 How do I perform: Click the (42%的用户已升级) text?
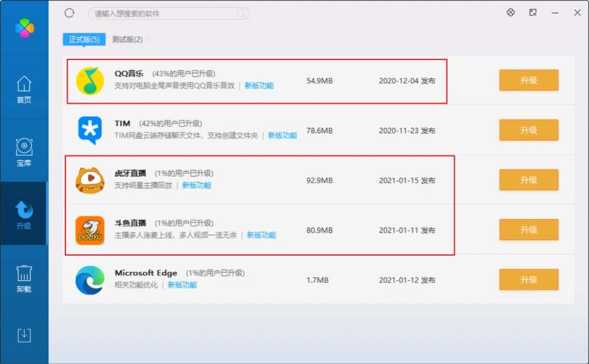point(171,124)
